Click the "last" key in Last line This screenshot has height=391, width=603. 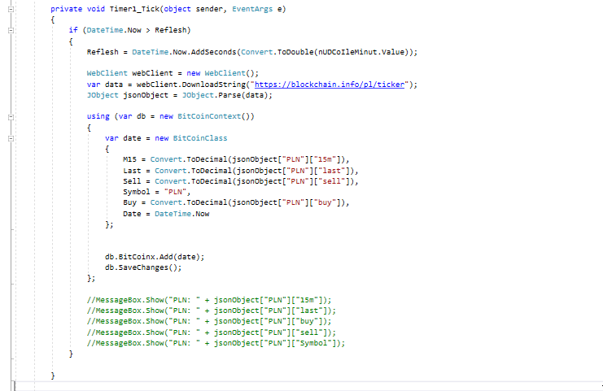tap(332, 171)
